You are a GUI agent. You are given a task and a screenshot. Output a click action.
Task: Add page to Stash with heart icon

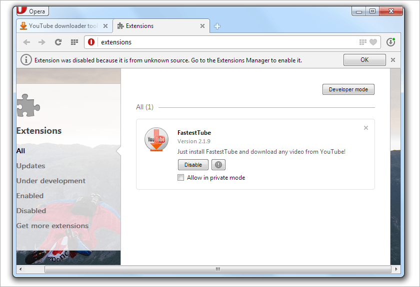[x=373, y=42]
